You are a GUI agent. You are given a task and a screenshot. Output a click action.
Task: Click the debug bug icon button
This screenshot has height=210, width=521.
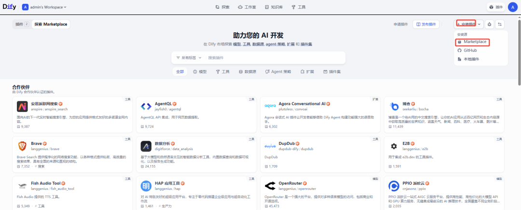pos(489,24)
